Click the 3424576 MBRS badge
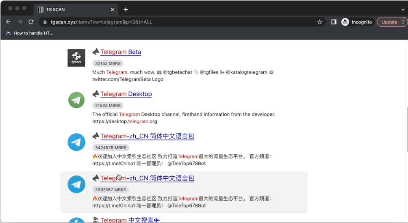The height and width of the screenshot is (223, 408). (111, 147)
